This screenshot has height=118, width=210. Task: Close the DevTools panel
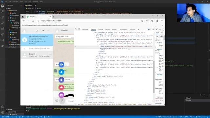[163, 29]
